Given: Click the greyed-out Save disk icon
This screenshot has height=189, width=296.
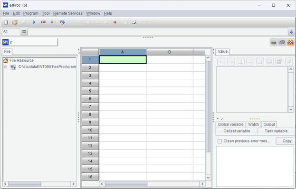Looking at the screenshot, I should click(24, 22).
